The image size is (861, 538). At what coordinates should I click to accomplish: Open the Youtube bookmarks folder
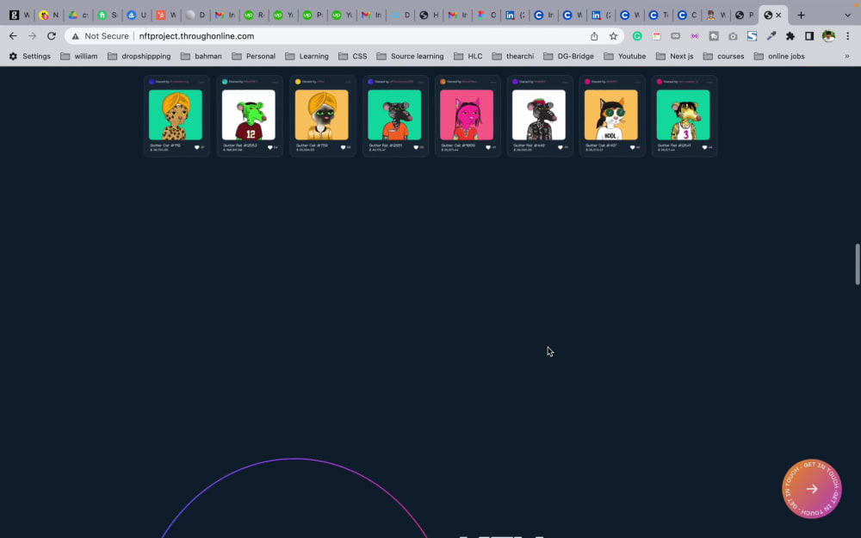(x=625, y=56)
